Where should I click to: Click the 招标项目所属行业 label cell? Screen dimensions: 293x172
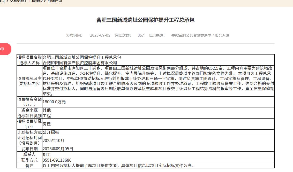click(x=29, y=124)
